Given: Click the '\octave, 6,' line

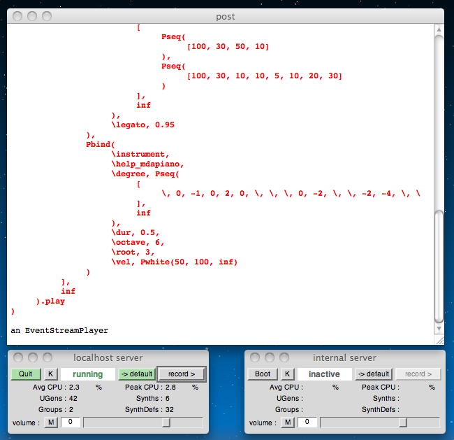Looking at the screenshot, I should 138,243.
